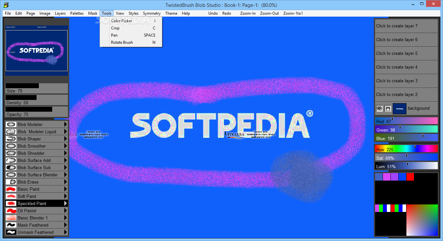Click the Red color channel slider

pyautogui.click(x=406, y=121)
